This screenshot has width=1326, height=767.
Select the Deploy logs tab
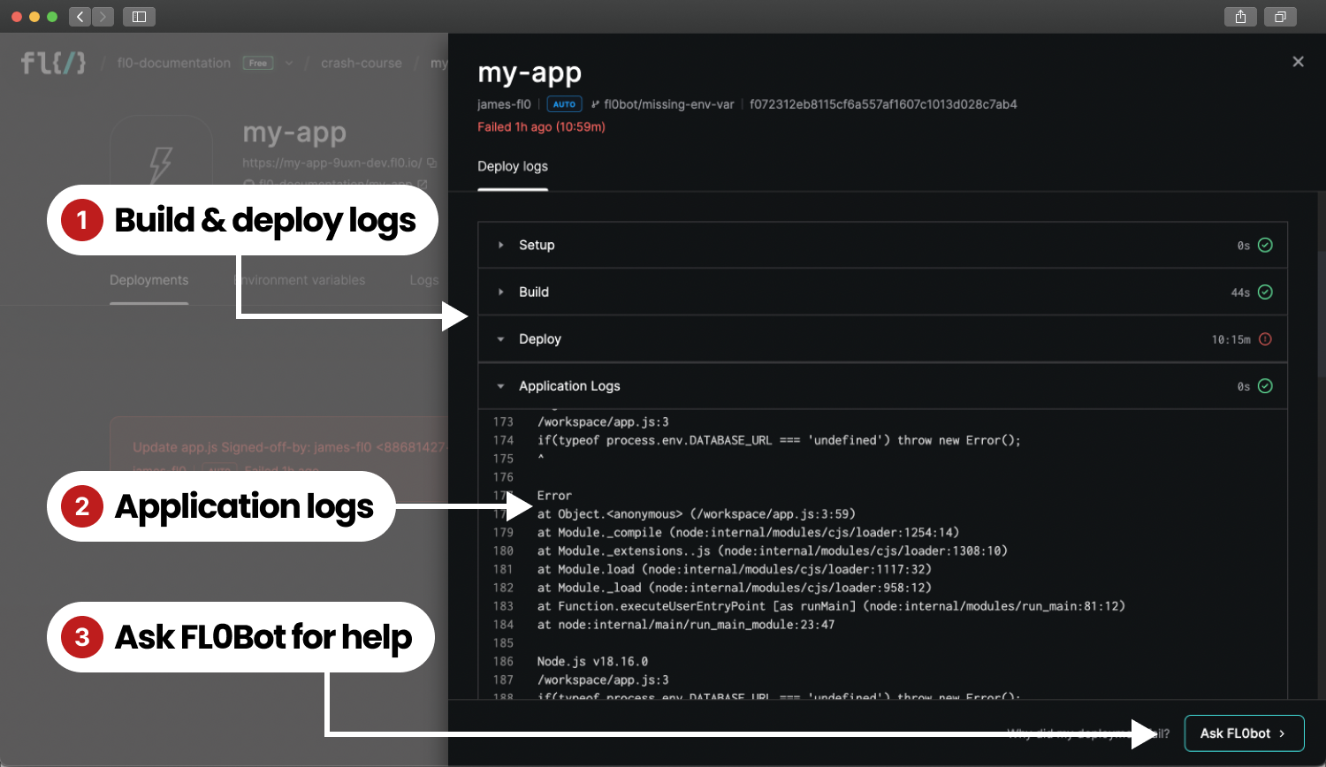[x=513, y=166]
